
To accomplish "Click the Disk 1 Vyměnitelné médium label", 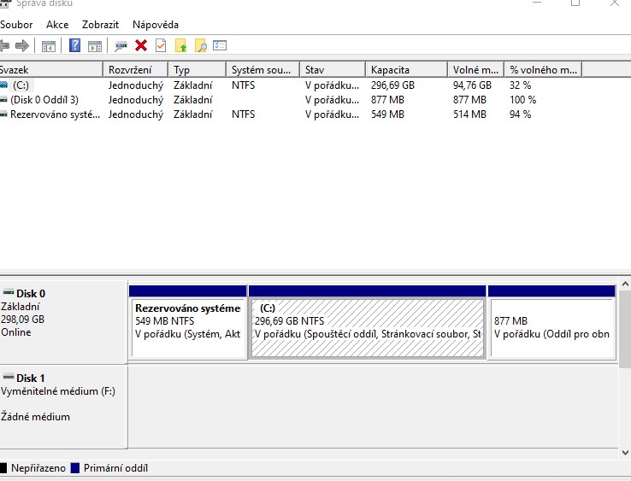I will click(x=58, y=391).
